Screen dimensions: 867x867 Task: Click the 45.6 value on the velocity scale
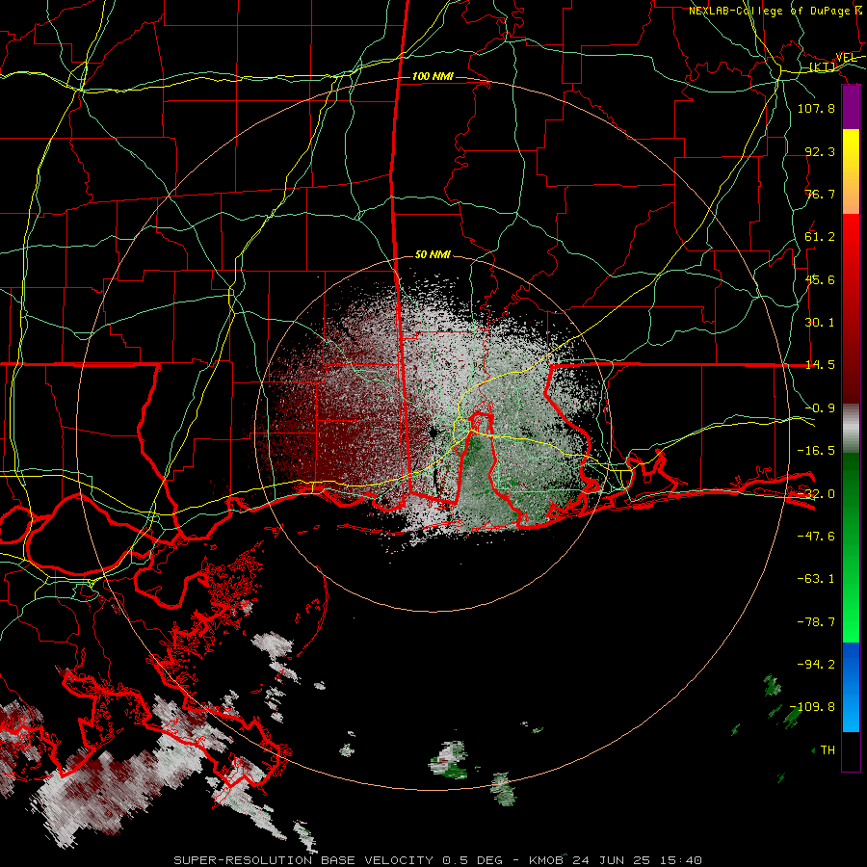tap(821, 279)
